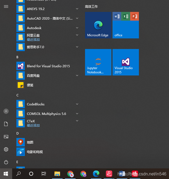This screenshot has height=179, width=169.
Task: Open NetEase Cloud Music on taskbar
Action: tap(135, 174)
